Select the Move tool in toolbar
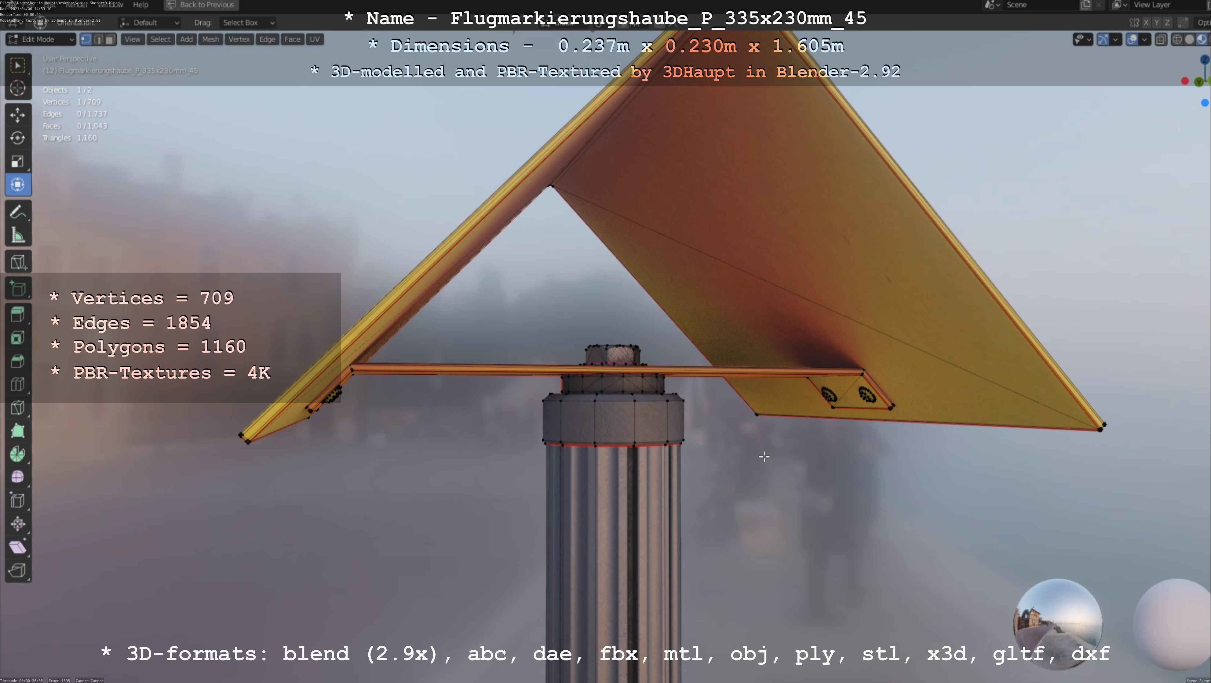 coord(18,115)
